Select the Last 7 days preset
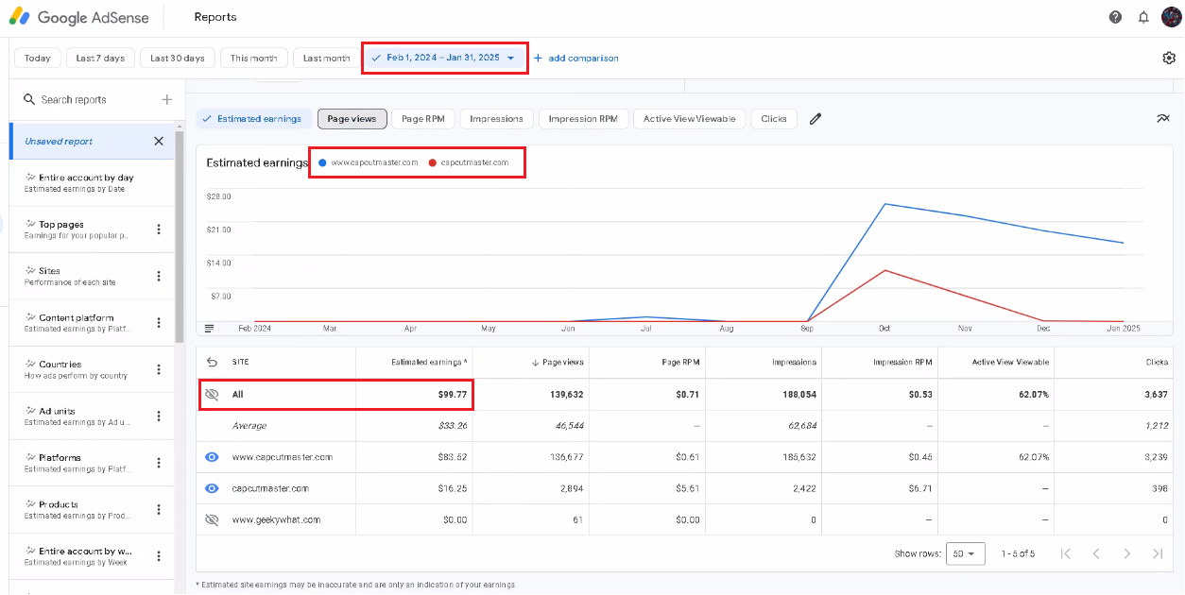The width and height of the screenshot is (1185, 595). [100, 58]
